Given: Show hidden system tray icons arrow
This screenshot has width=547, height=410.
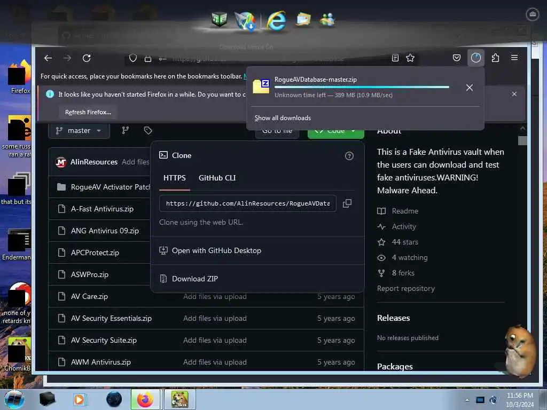Looking at the screenshot, I should pyautogui.click(x=467, y=400).
